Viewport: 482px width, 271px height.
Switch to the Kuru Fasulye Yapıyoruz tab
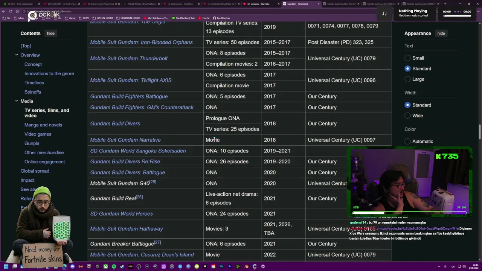click(101, 4)
